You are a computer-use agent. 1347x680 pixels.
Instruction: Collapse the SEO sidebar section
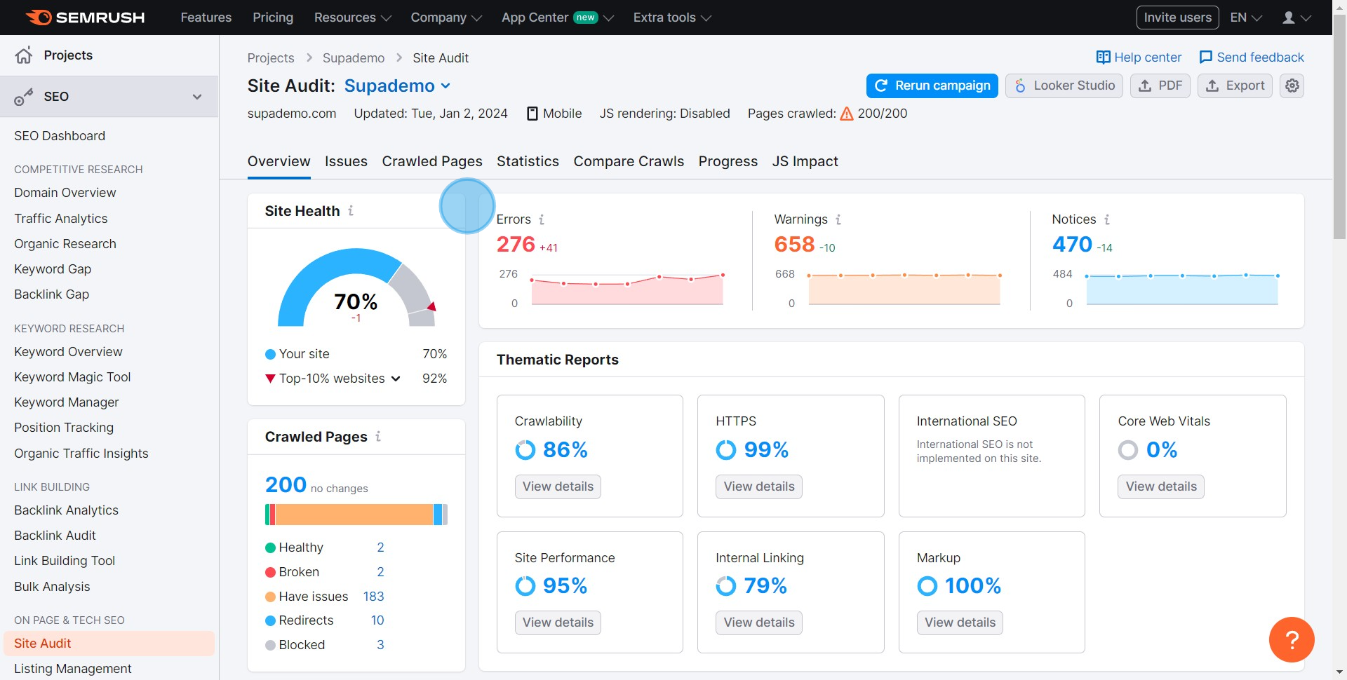[197, 97]
